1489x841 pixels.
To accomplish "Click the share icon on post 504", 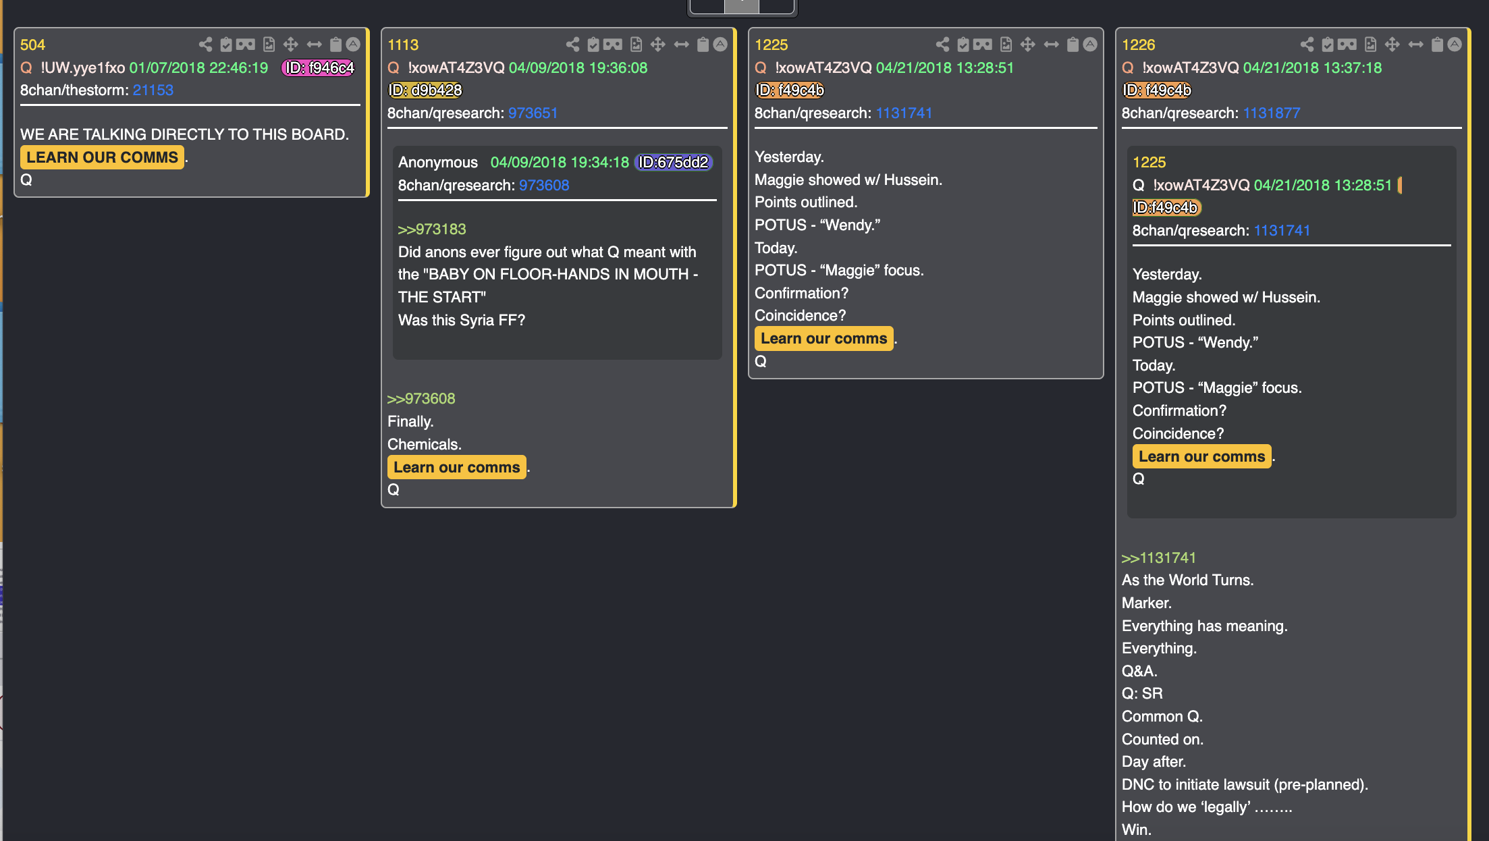I will coord(205,45).
